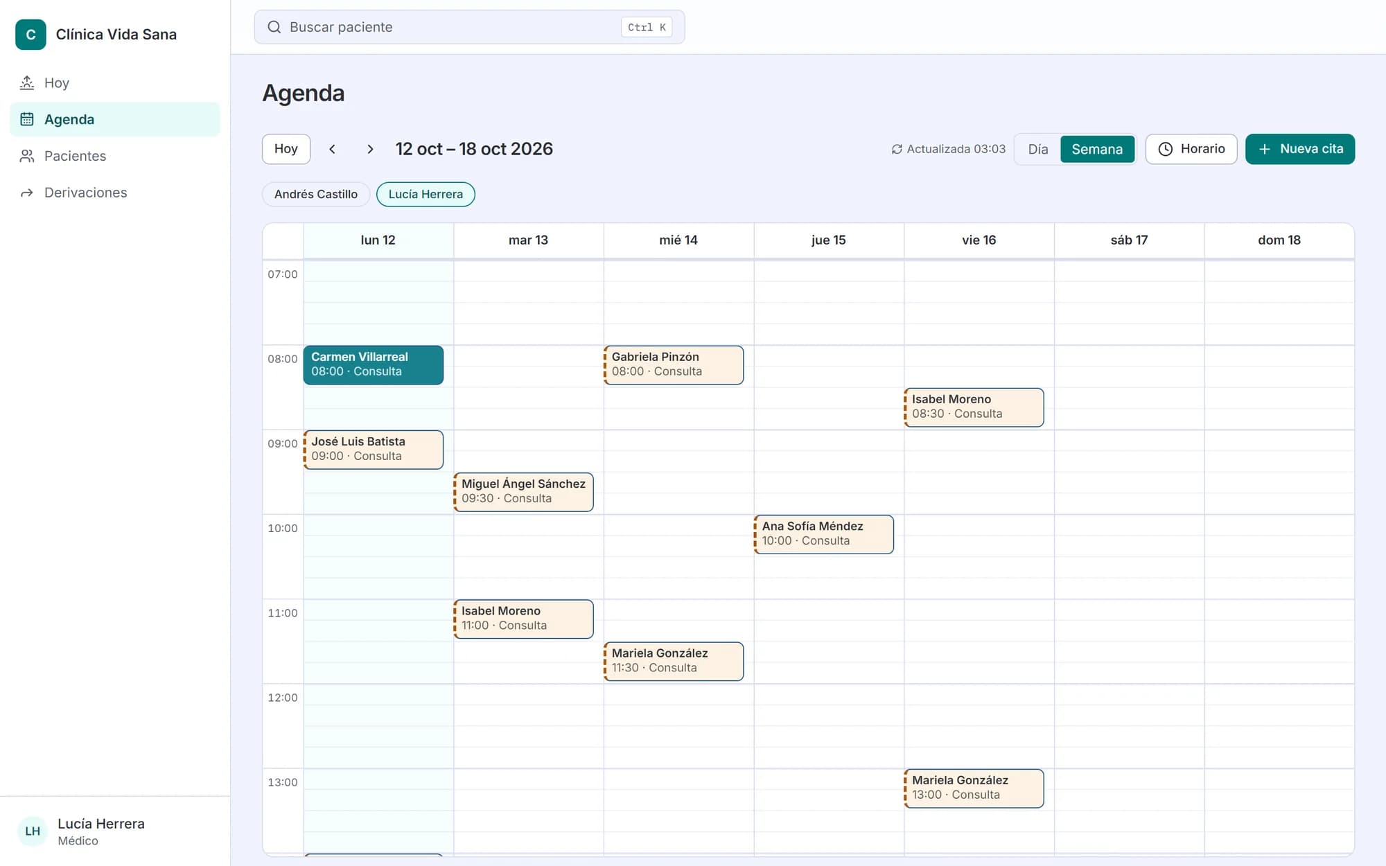Click the dom 18 column header
Screen dimensions: 1386x866
tap(1279, 240)
